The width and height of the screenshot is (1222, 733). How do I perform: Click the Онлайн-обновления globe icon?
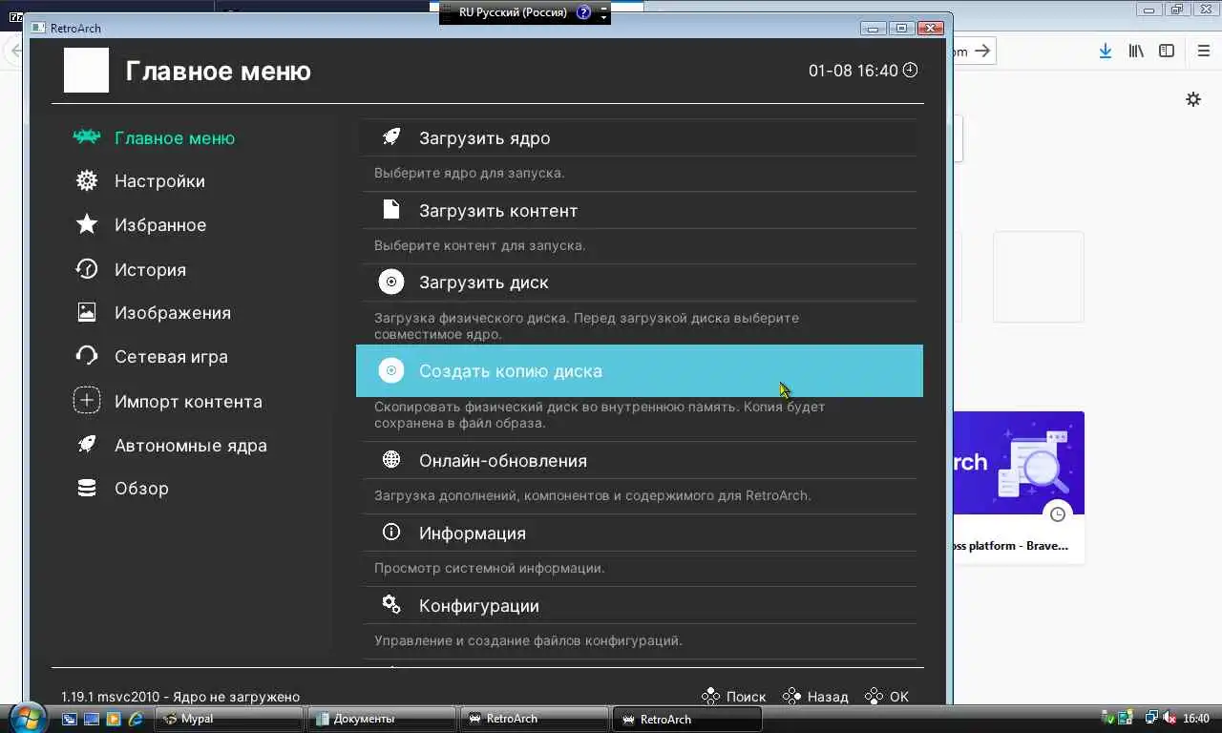[x=391, y=460]
